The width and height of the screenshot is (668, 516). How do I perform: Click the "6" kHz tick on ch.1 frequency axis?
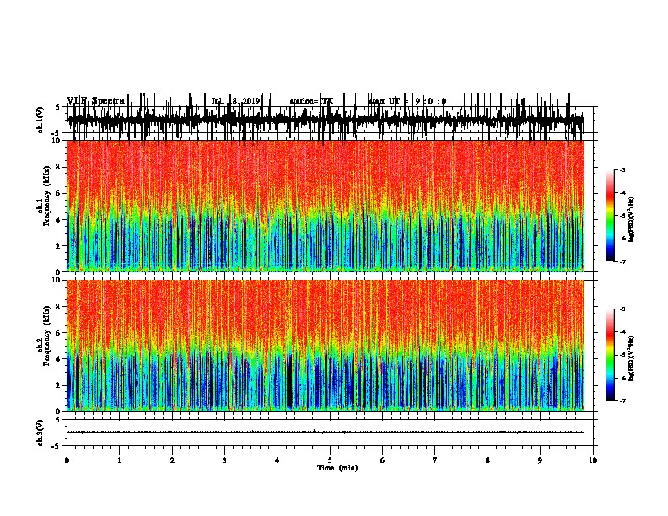(x=58, y=193)
